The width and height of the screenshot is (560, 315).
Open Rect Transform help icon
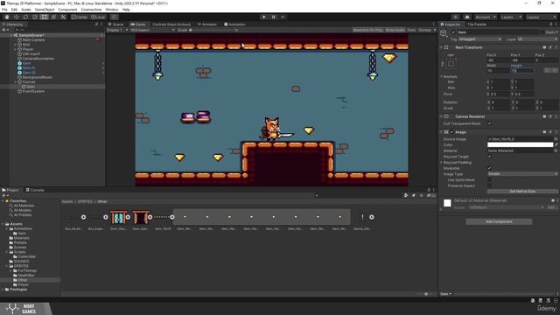click(x=544, y=47)
